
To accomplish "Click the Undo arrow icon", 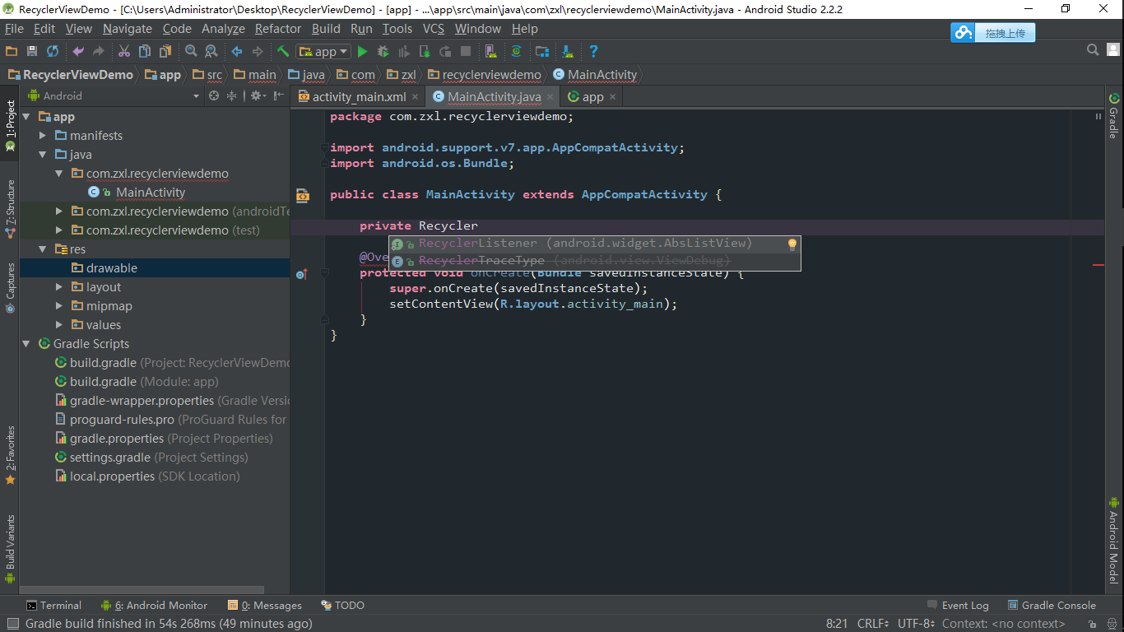I will pos(78,51).
